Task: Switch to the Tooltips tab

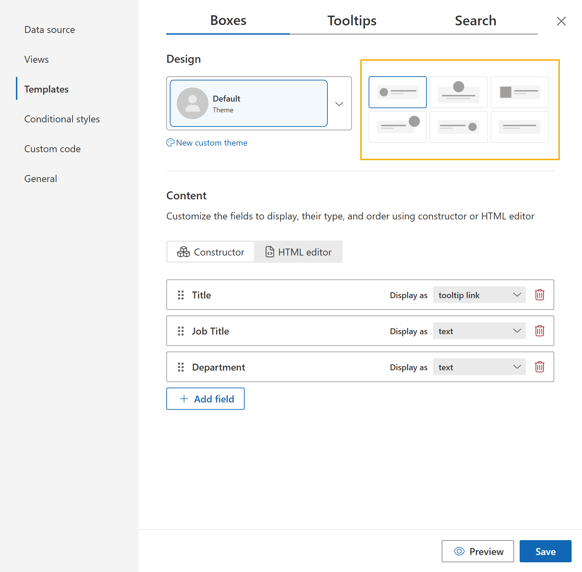Action: (x=352, y=20)
